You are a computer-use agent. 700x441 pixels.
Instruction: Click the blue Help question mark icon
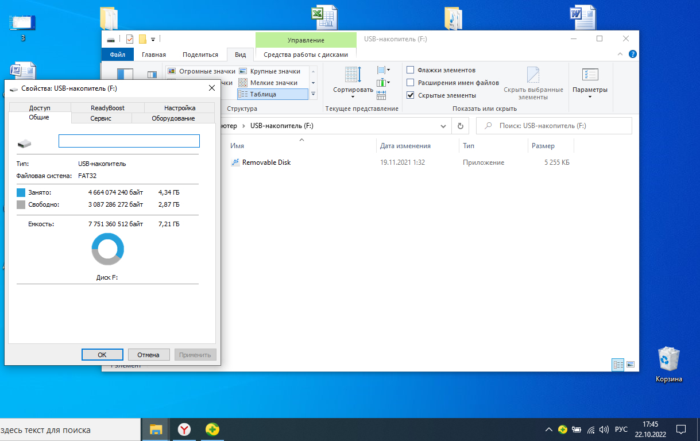(632, 55)
